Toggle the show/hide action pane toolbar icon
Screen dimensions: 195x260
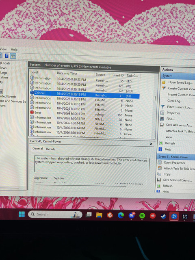point(13,56)
